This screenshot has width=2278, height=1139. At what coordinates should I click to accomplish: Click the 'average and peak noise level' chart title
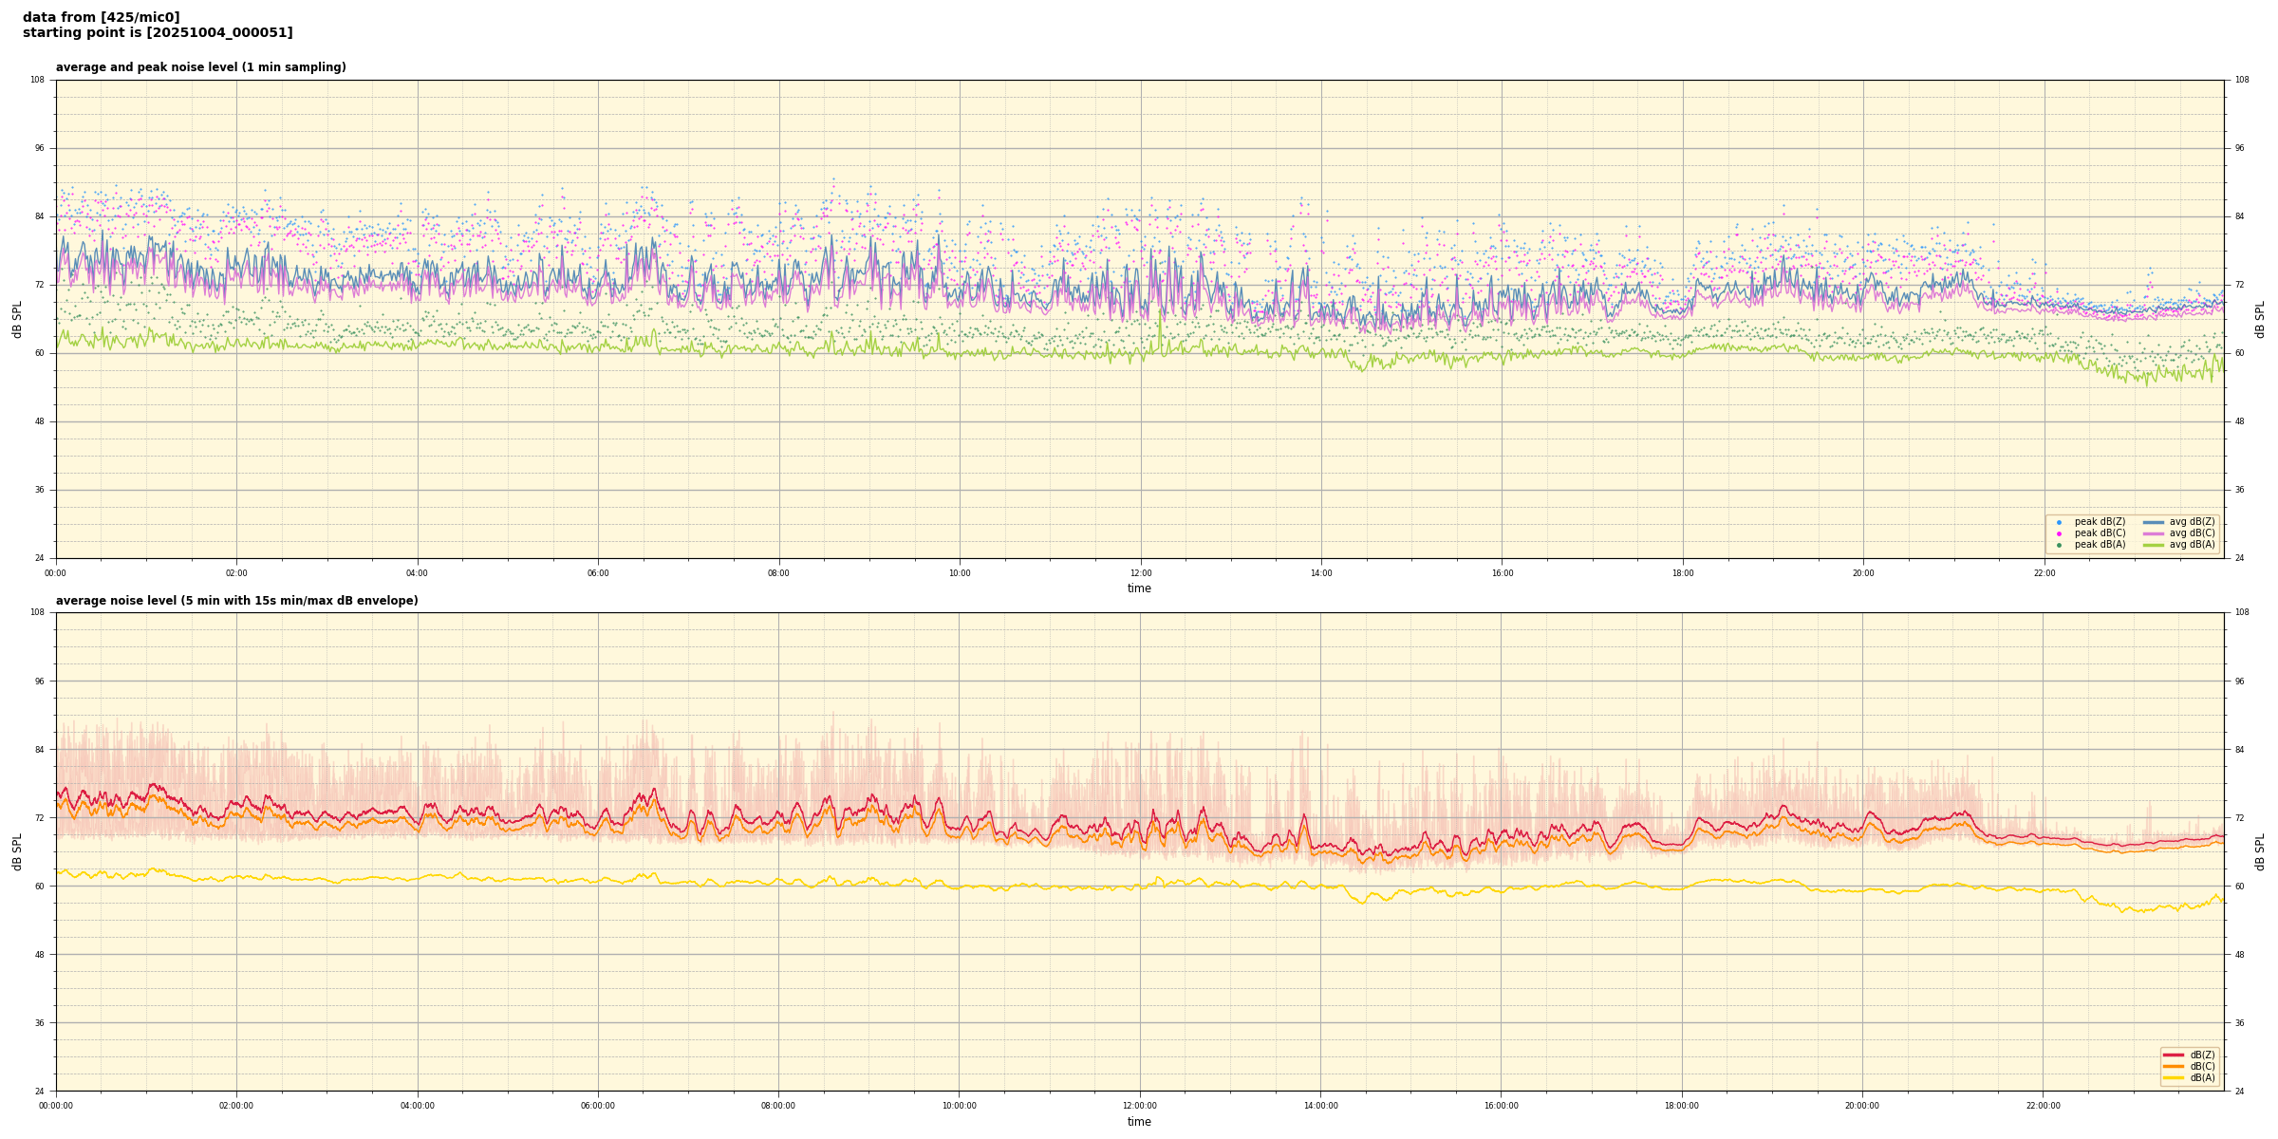(x=200, y=67)
